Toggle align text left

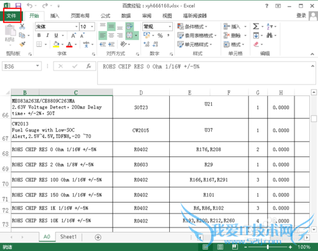point(102,36)
